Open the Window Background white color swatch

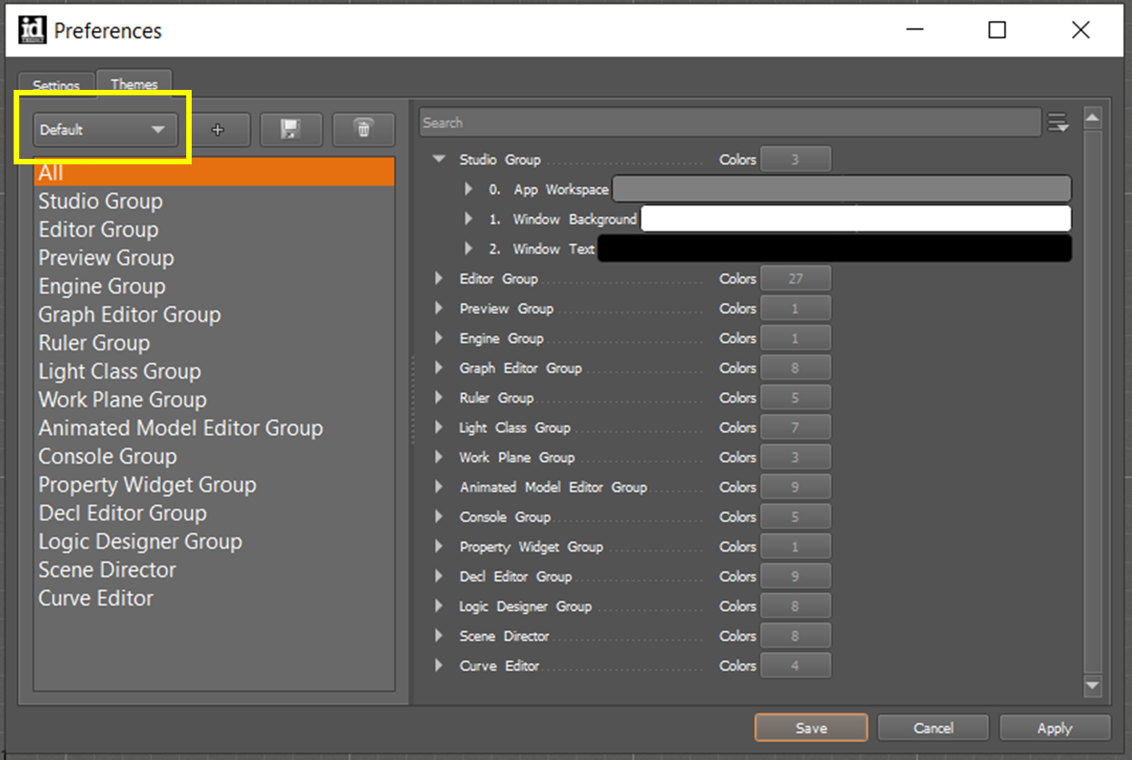pyautogui.click(x=857, y=219)
